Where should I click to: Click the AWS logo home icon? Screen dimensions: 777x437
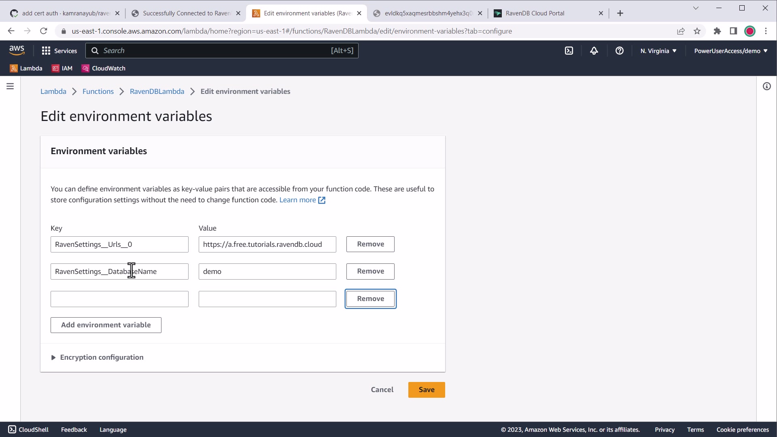[x=17, y=50]
